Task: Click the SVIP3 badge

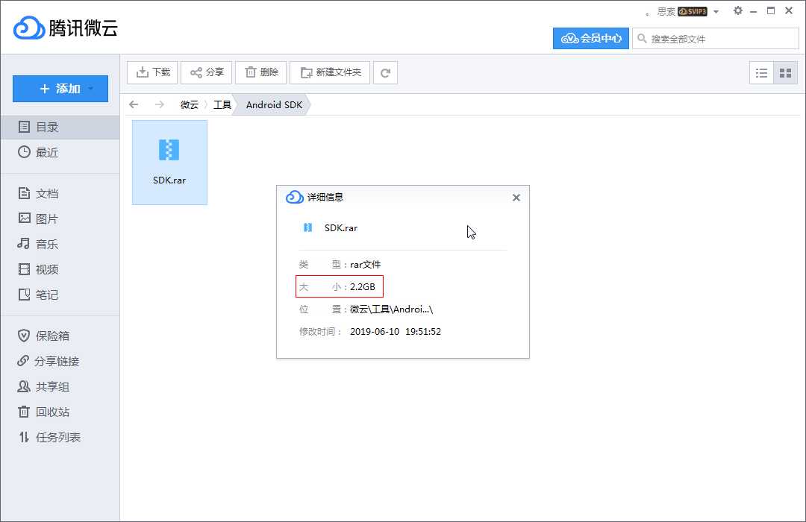Action: click(693, 11)
